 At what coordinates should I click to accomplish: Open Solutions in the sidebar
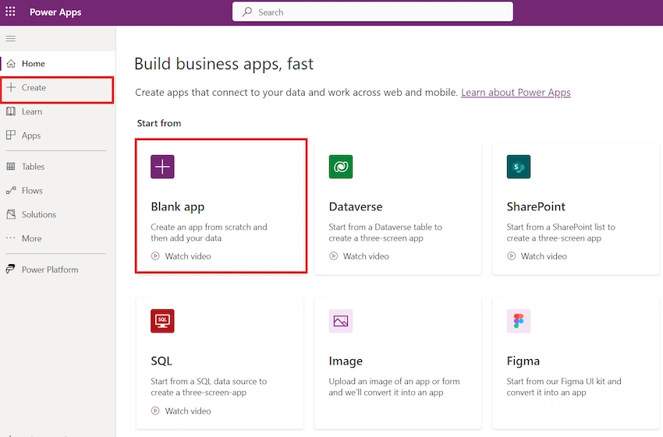tap(58, 214)
